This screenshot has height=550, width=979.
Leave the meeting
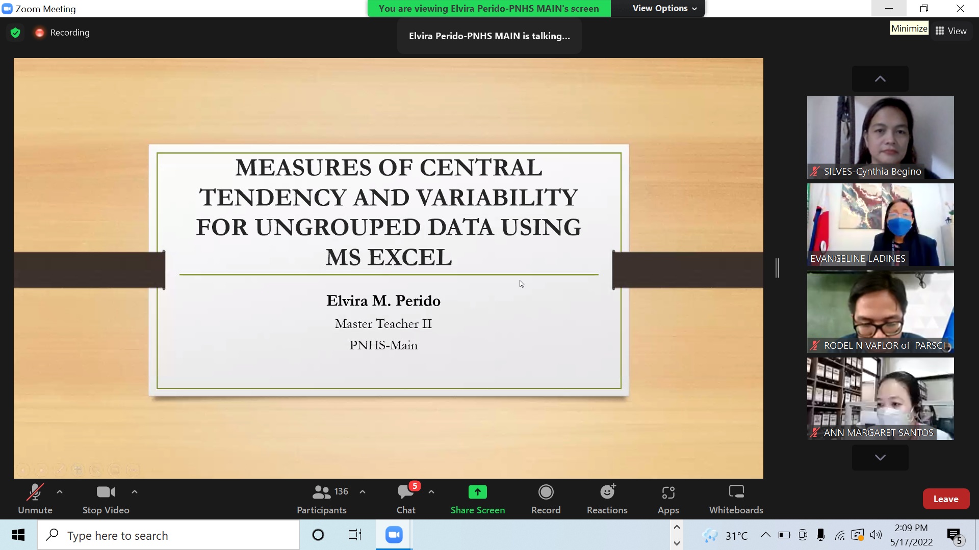point(945,499)
